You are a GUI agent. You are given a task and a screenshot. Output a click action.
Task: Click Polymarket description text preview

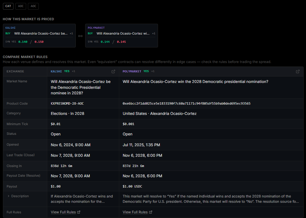click(x=211, y=199)
